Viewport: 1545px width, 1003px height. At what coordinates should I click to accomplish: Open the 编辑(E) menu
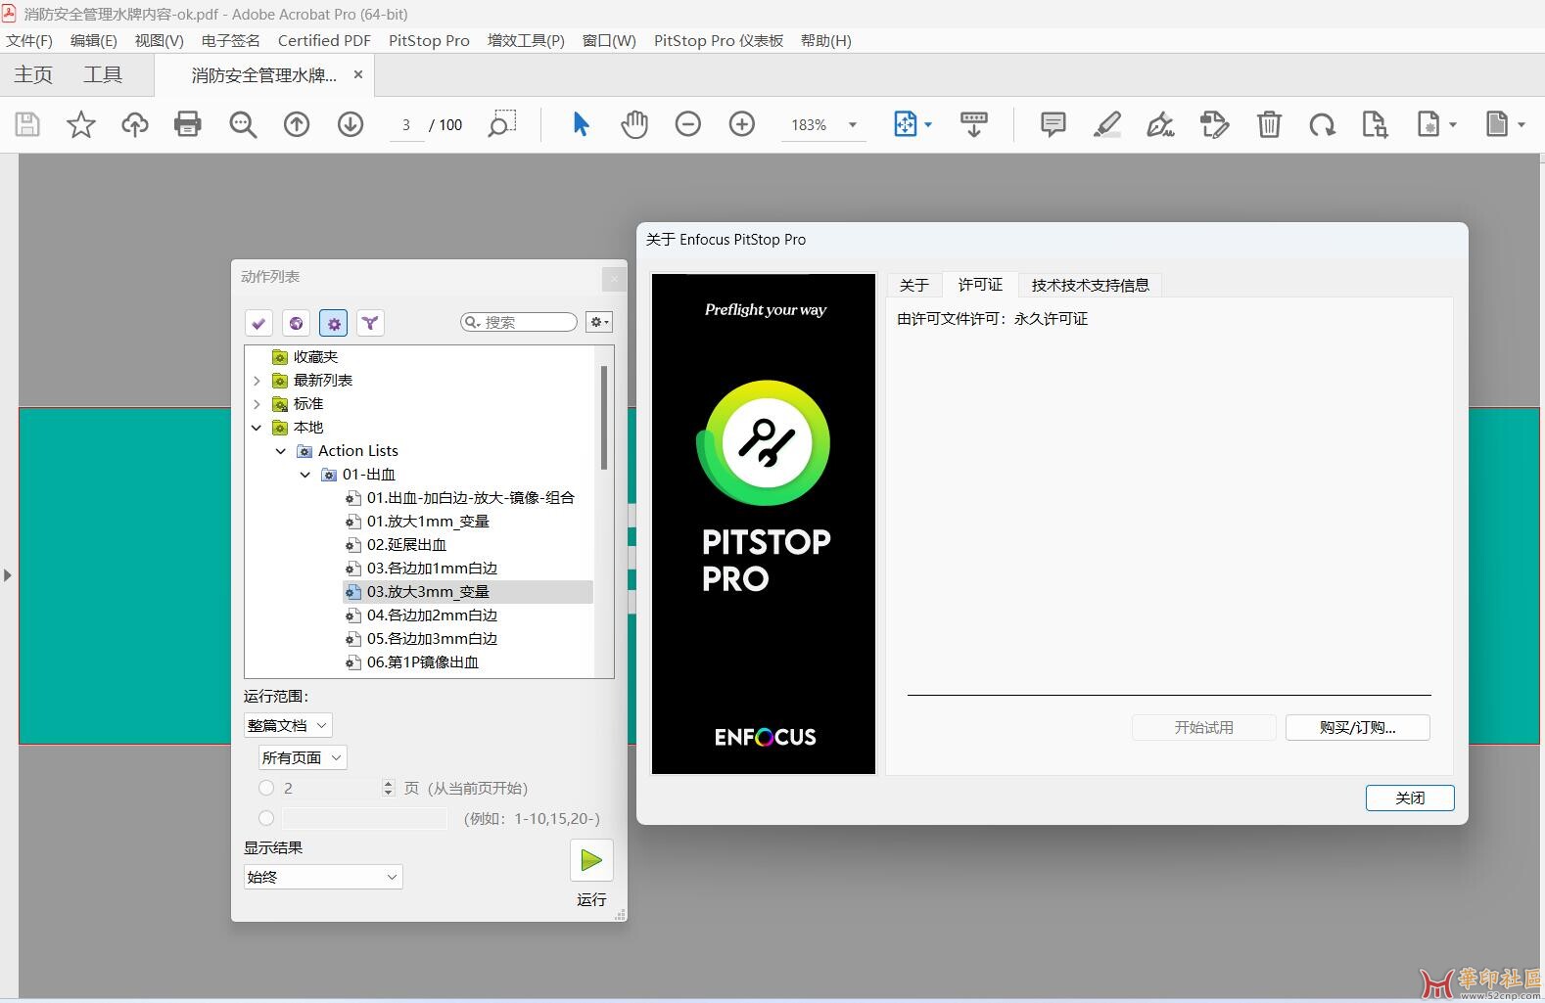(94, 40)
